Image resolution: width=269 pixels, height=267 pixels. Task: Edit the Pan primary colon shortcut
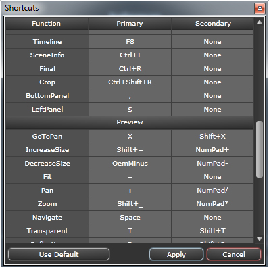click(x=130, y=191)
